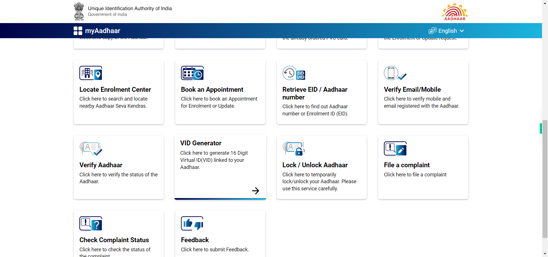Open the Verify Aadhaar heading
This screenshot has height=257, width=548.
coord(101,165)
